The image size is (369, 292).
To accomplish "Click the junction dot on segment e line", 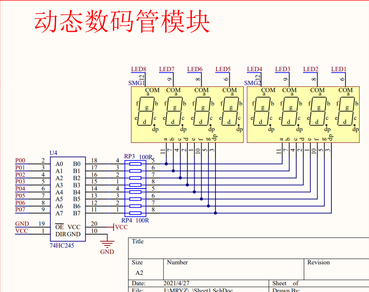I will click(194, 192).
